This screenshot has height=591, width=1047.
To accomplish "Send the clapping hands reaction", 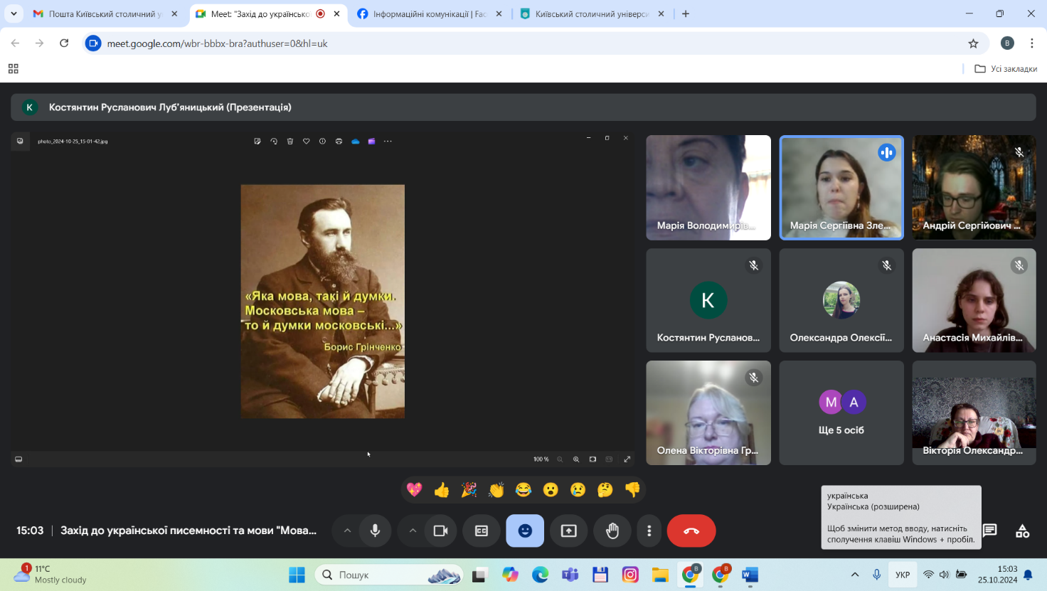I will coord(496,489).
